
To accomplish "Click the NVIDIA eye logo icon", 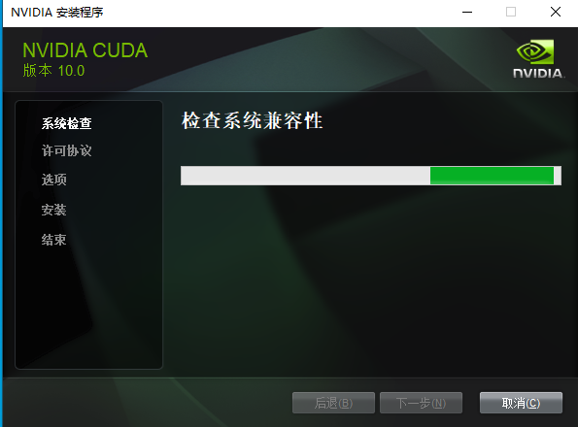I will coord(535,51).
